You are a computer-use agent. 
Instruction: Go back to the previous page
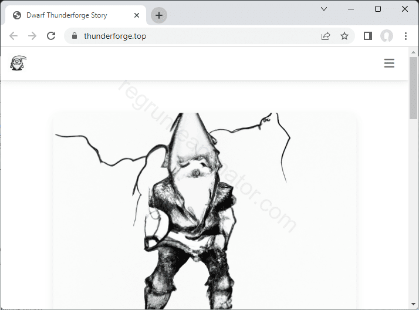pyautogui.click(x=13, y=36)
